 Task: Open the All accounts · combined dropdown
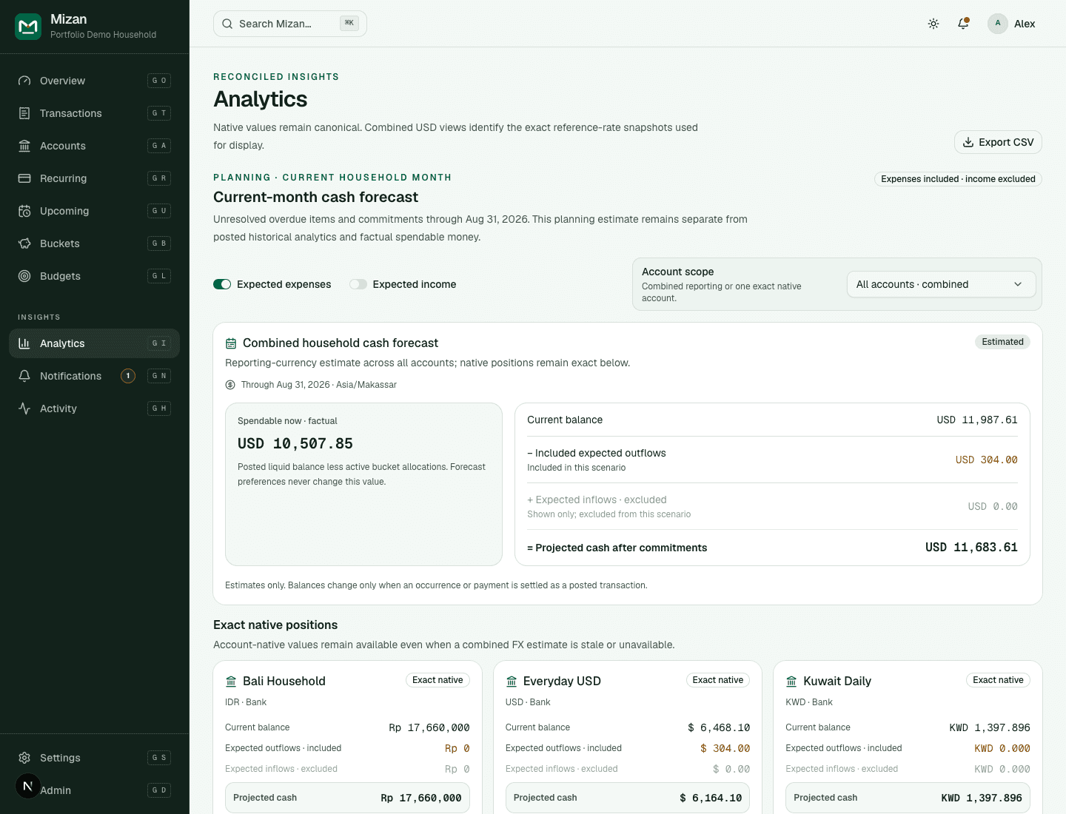coord(941,284)
